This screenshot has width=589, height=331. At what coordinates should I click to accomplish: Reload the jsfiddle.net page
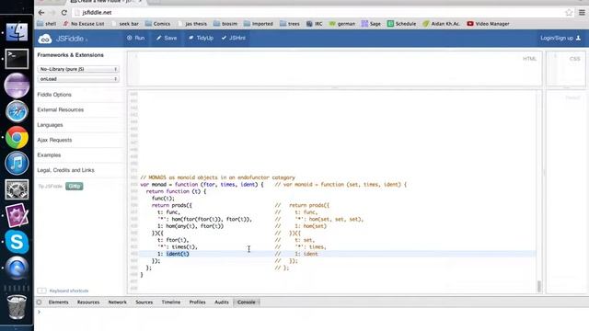coord(64,12)
